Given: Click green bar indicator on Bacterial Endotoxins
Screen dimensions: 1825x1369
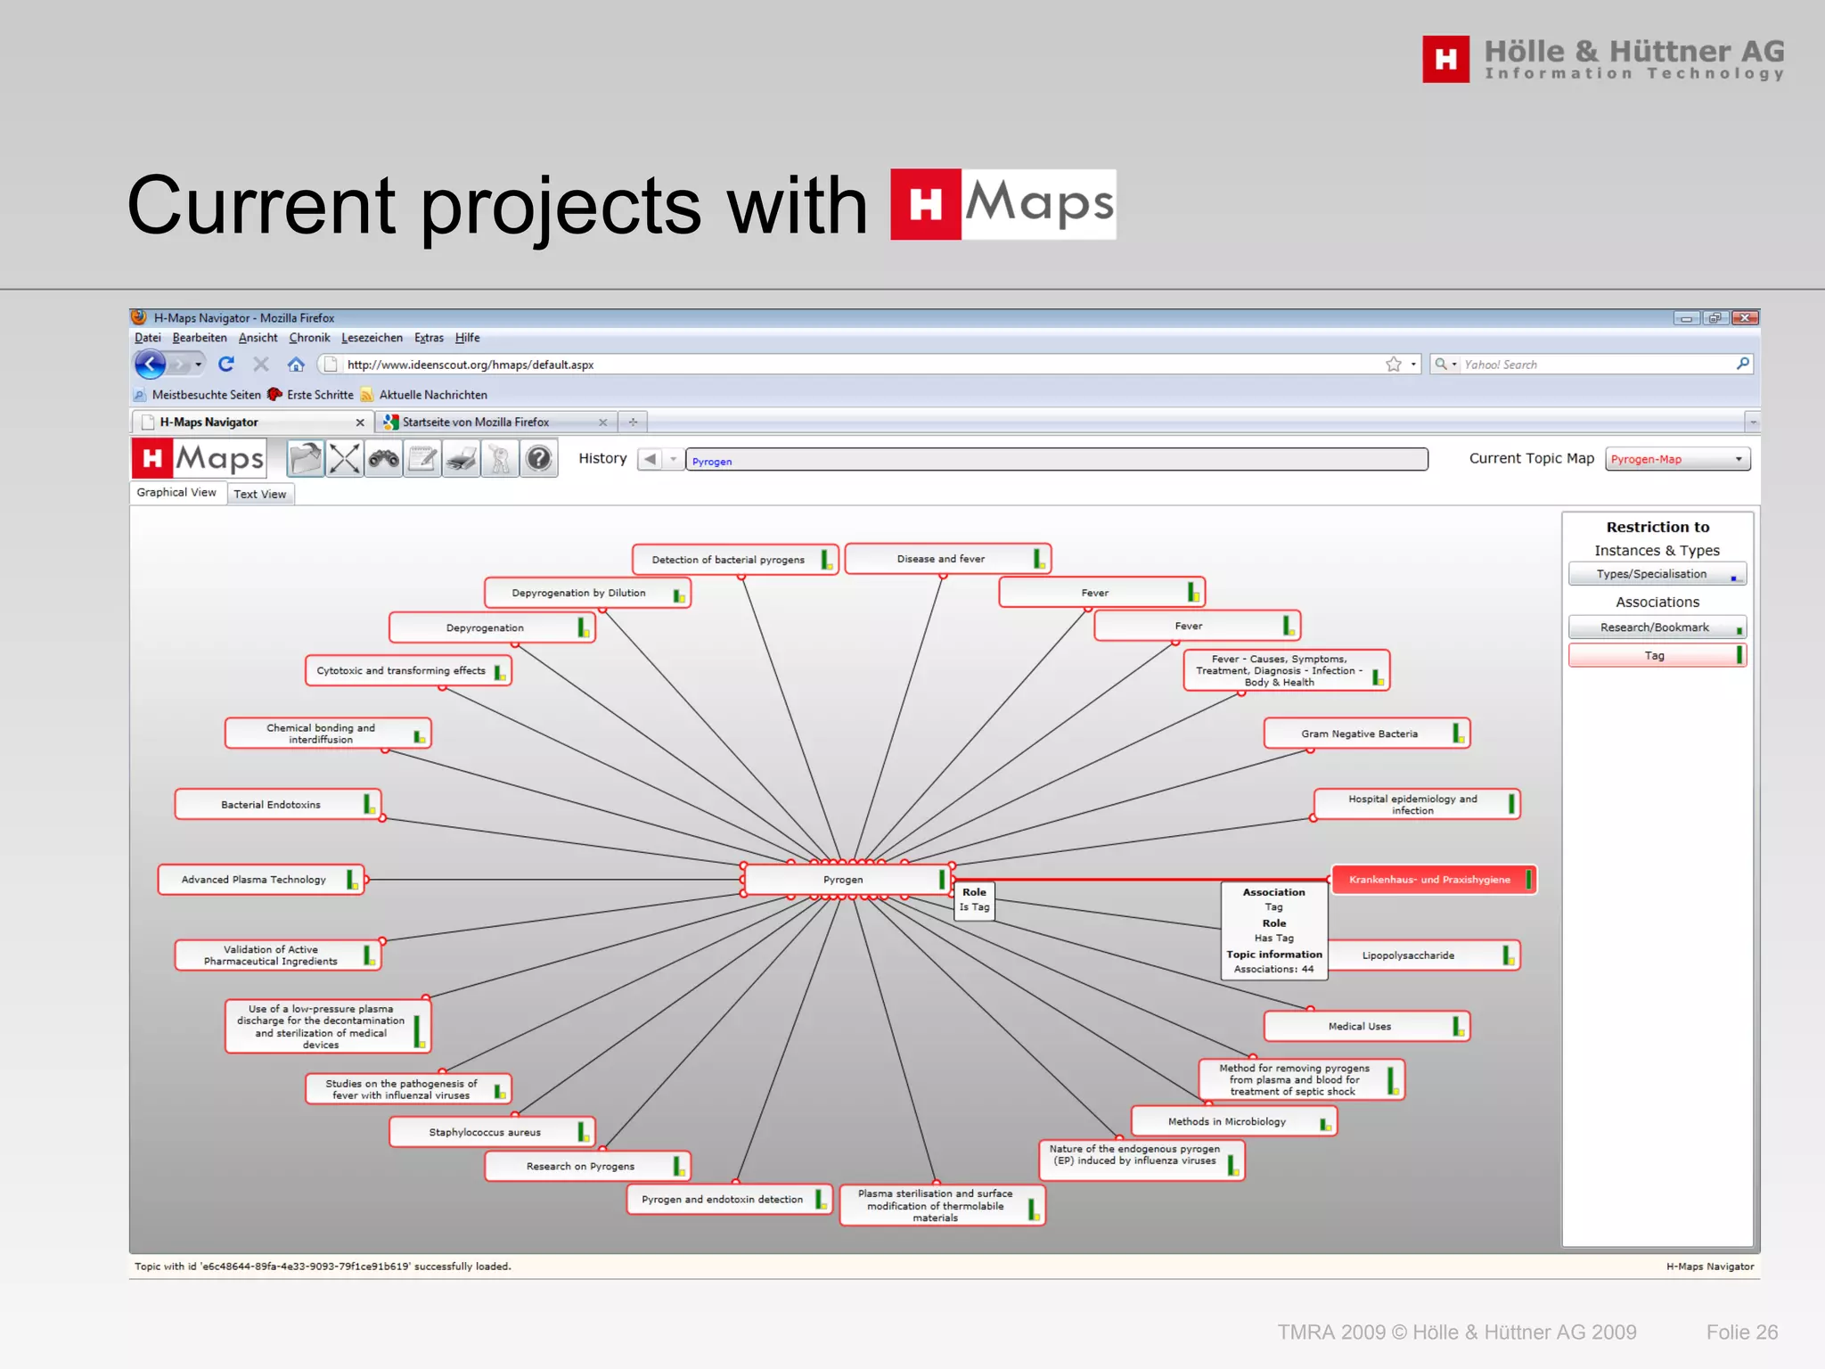Looking at the screenshot, I should pos(368,804).
